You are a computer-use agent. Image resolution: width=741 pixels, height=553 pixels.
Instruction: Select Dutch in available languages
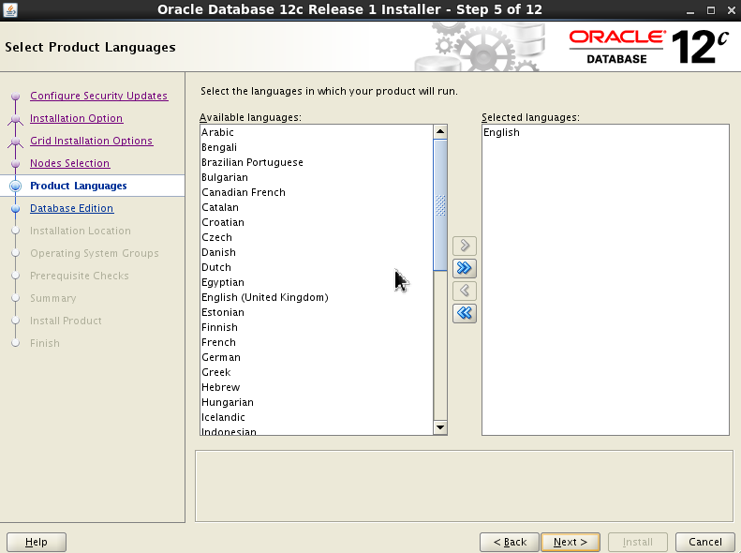point(316,267)
